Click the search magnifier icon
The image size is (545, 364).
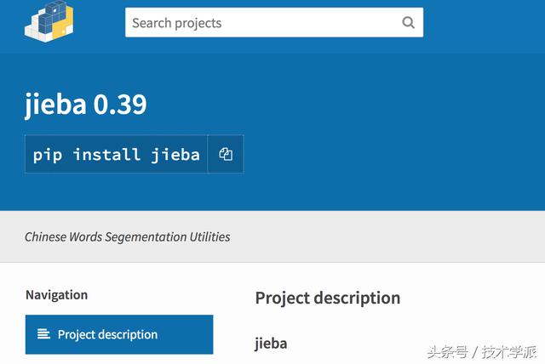(409, 23)
